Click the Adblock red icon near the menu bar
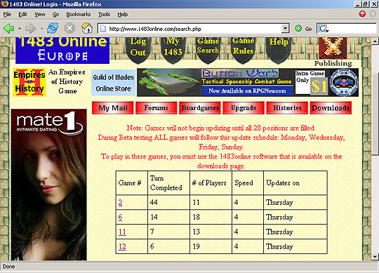The image size is (379, 273). click(x=362, y=14)
